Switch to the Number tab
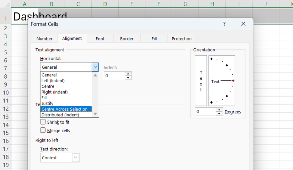This screenshot has height=170, width=293. point(44,39)
